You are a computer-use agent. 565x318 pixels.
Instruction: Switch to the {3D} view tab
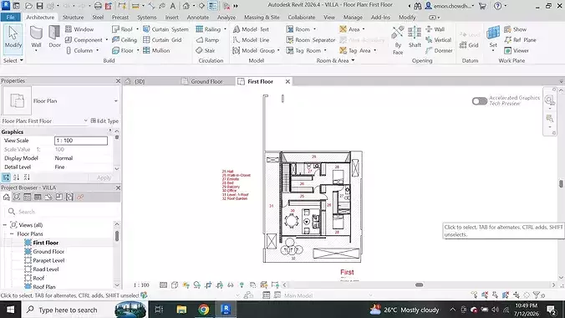(x=139, y=81)
